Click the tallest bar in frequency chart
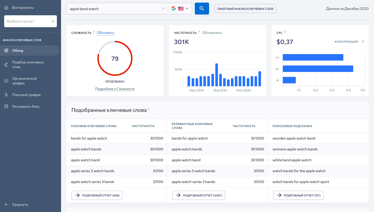This screenshot has height=212, width=374. pos(217,75)
